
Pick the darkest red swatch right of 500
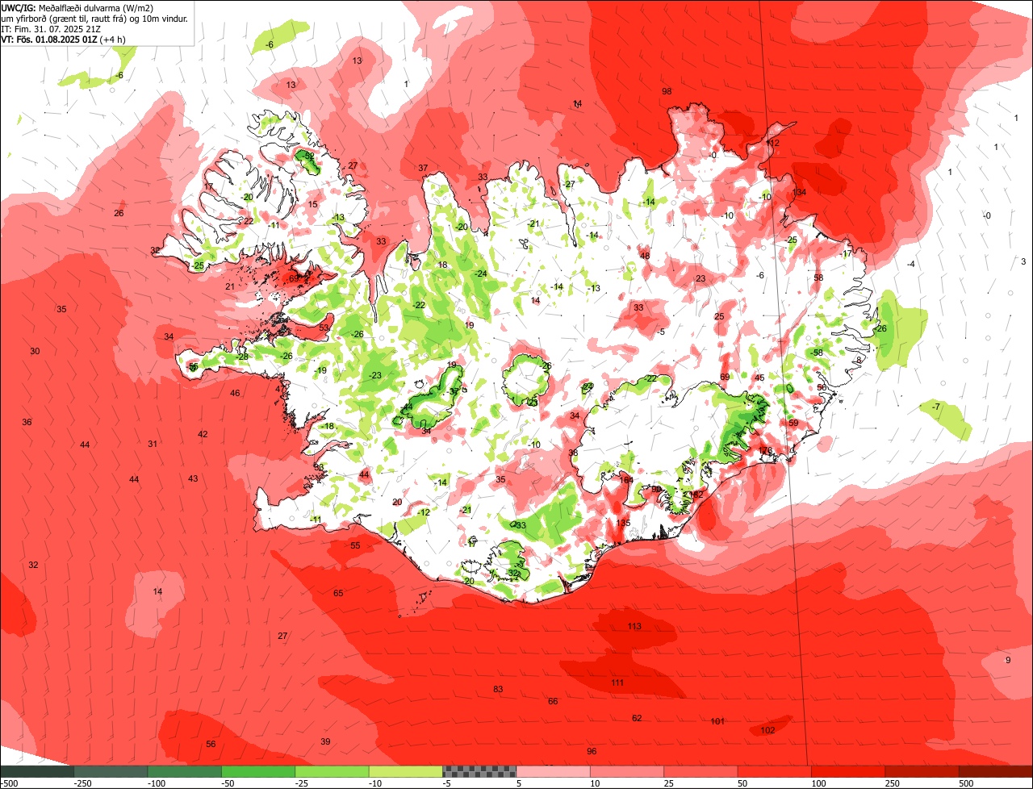pos(996,771)
